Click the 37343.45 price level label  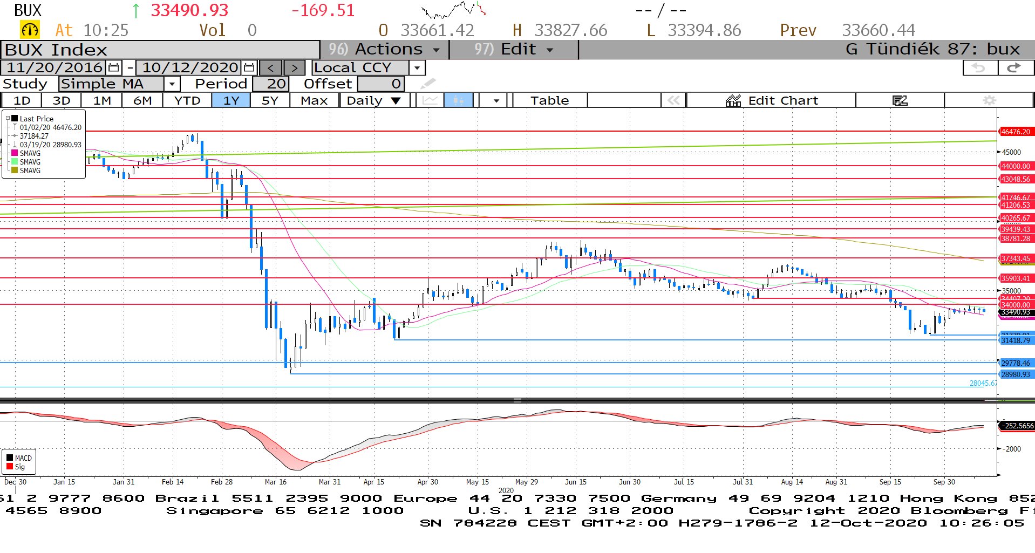coord(1016,258)
